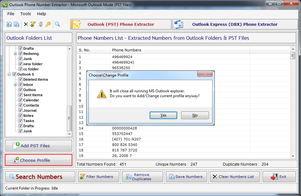The height and width of the screenshot is (196, 301).
Task: Uncheck the Journal checkbox
Action: click(x=21, y=110)
